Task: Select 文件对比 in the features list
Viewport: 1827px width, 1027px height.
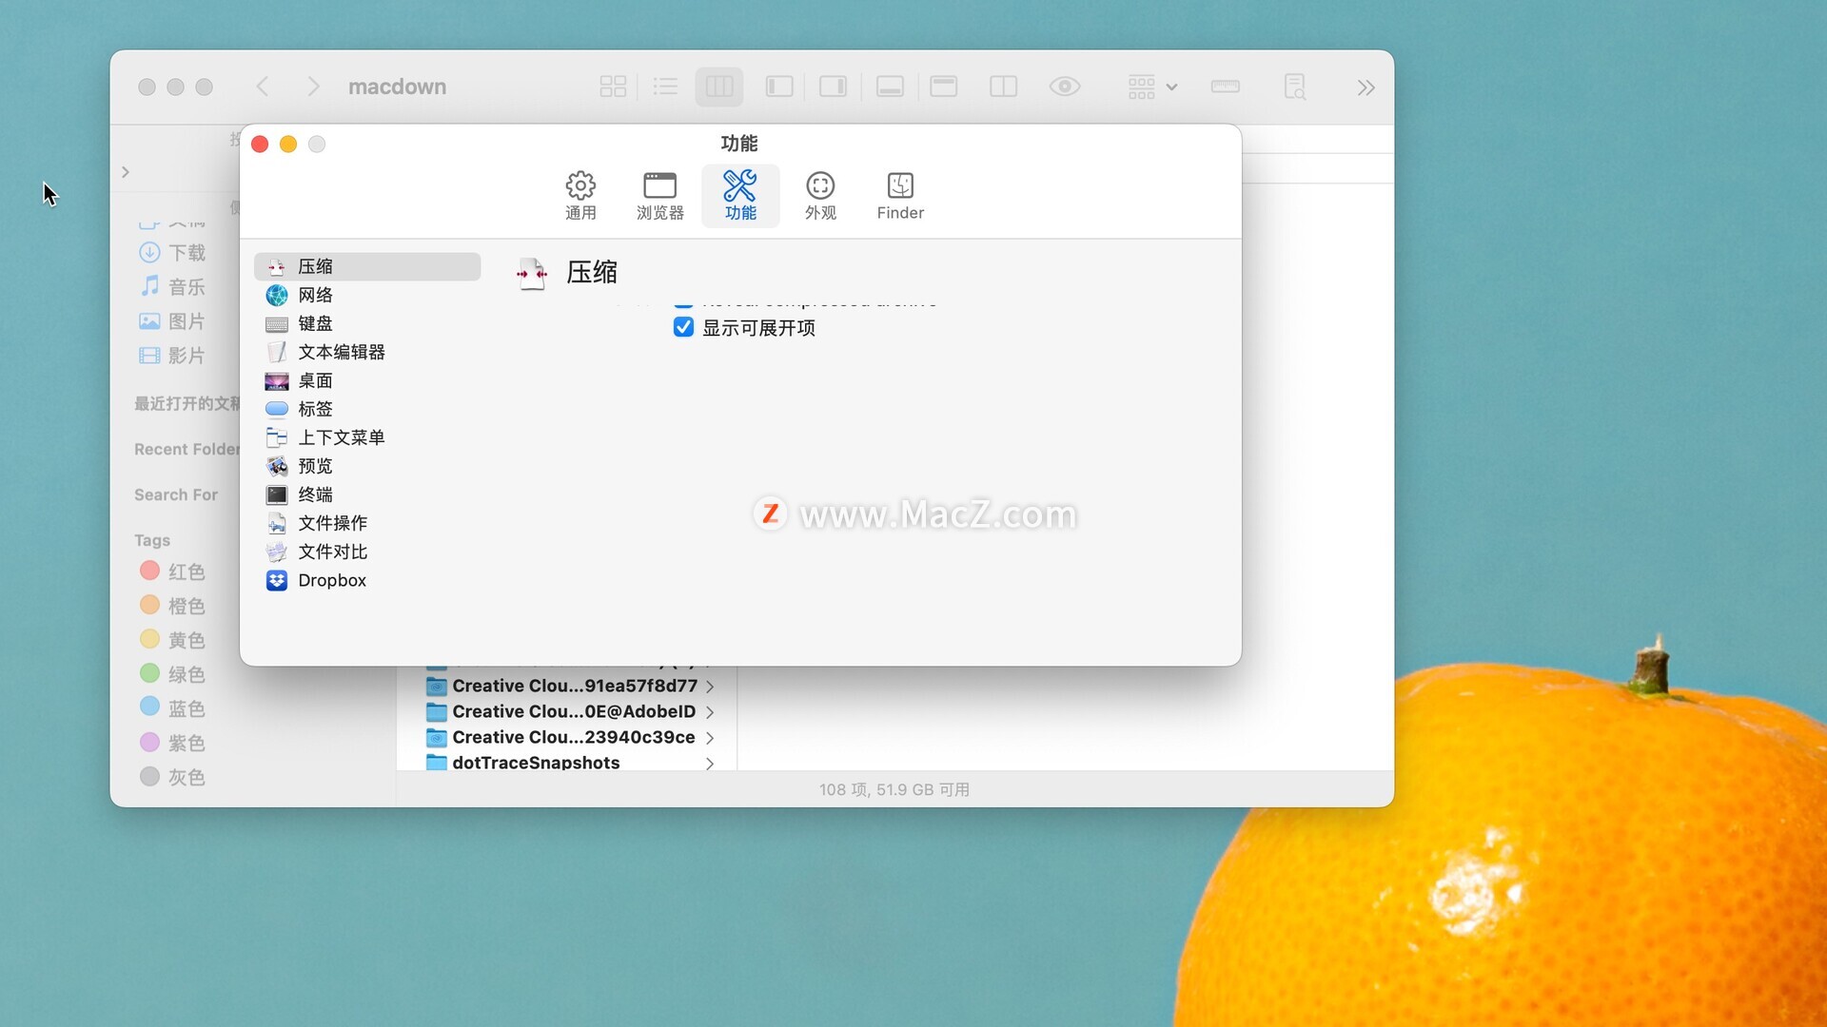Action: pos(367,552)
